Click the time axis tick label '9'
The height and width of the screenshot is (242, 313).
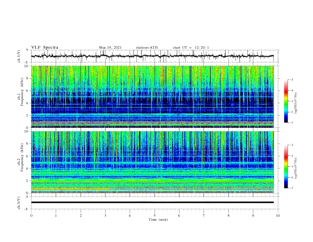point(253,216)
